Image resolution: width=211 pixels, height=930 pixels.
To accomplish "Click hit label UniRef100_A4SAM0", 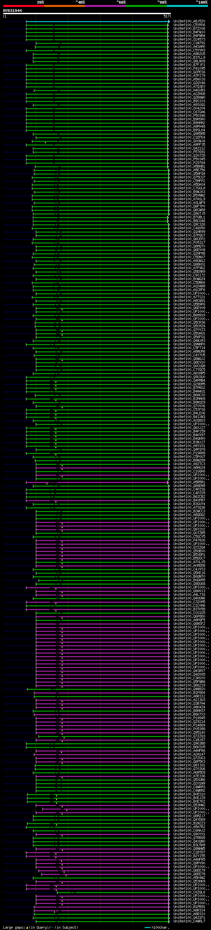I will (189, 47).
